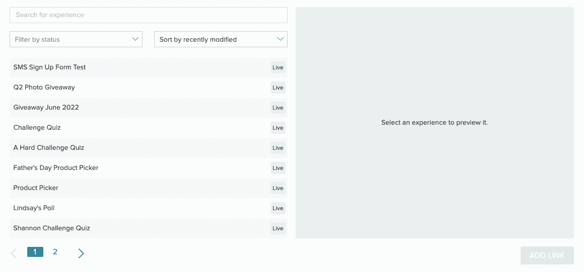Choose the Q2 Photo Giveaway experience

44,87
